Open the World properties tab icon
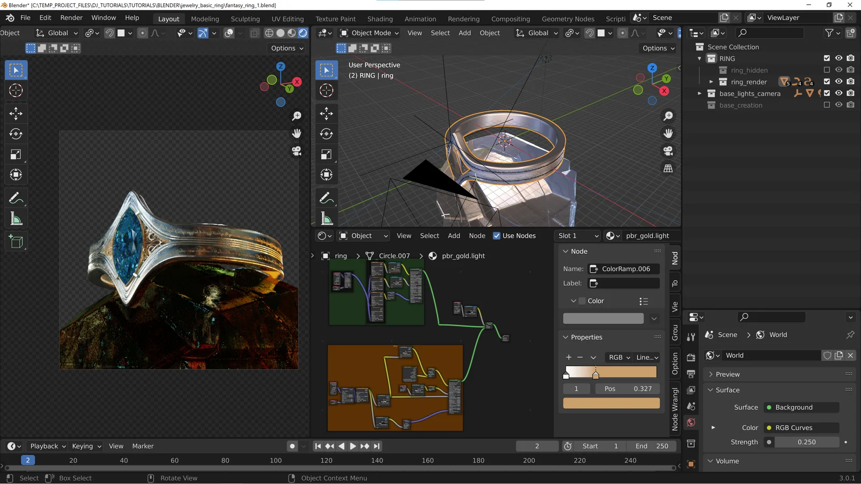Viewport: 861px width, 484px height. (691, 423)
